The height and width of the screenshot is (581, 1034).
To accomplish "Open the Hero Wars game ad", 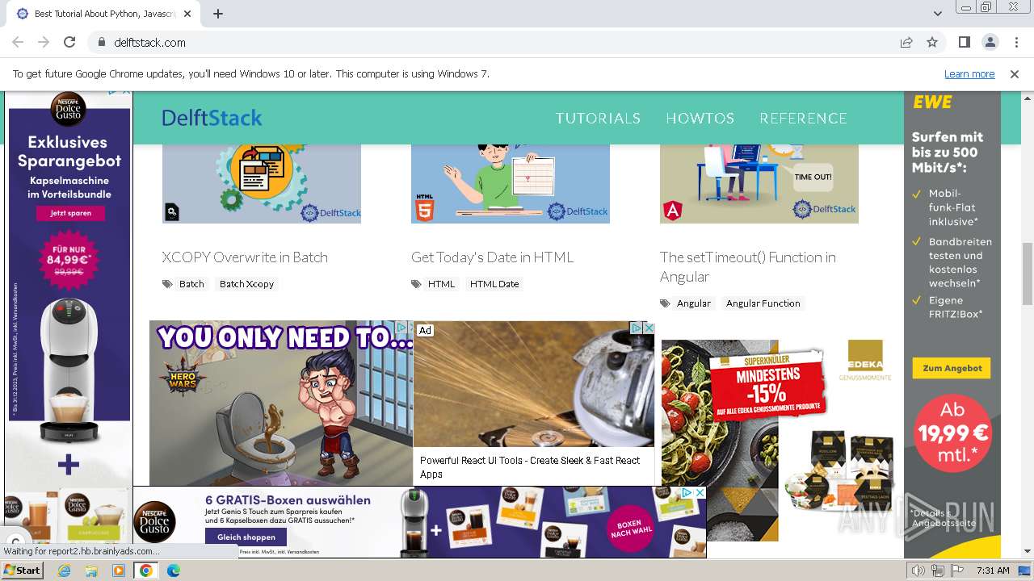I will [280, 403].
